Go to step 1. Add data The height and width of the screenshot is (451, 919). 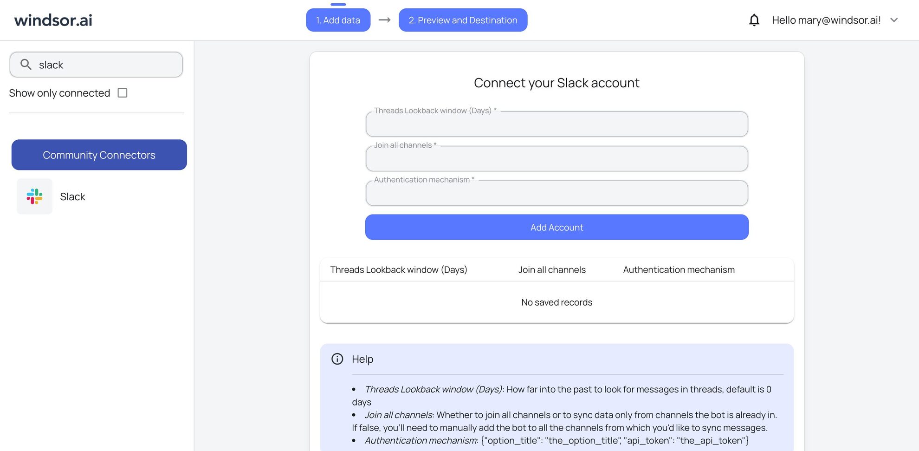338,20
